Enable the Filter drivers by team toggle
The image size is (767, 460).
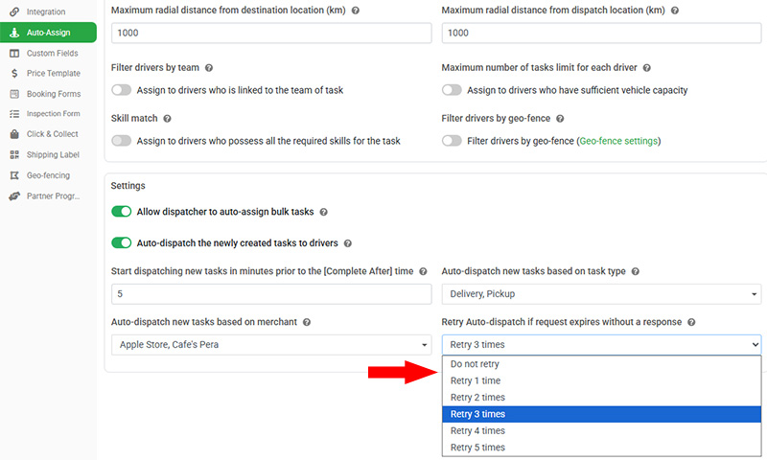(122, 90)
